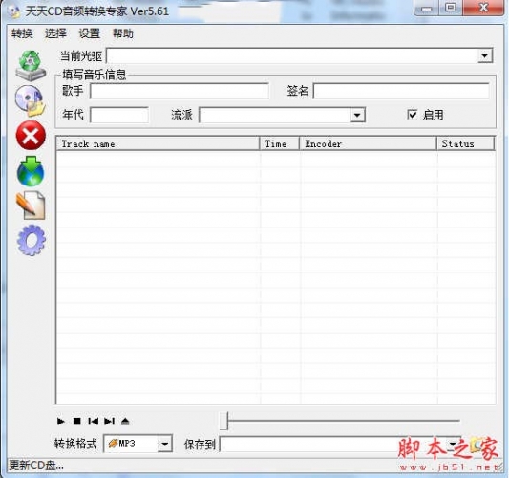Image resolution: width=509 pixels, height=478 pixels.
Task: Click the green recycle CD convert icon
Action: 31,66
